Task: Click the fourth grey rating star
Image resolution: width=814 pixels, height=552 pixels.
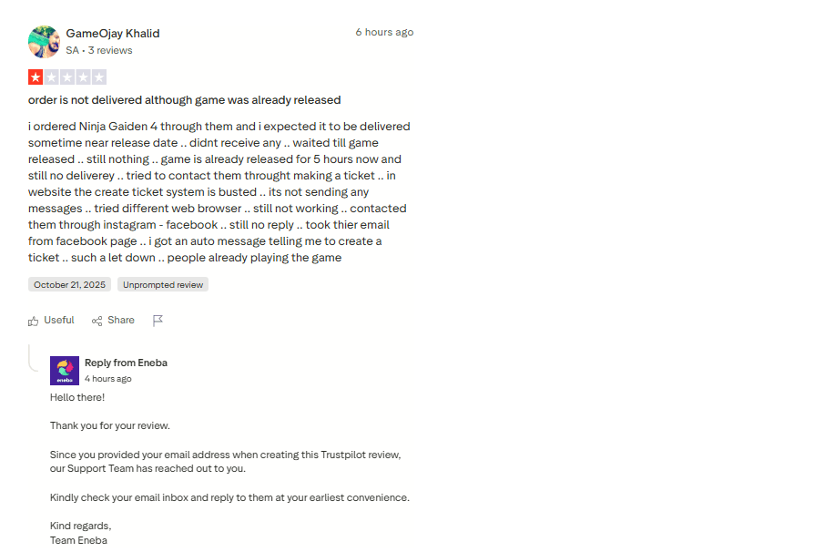Action: [83, 77]
